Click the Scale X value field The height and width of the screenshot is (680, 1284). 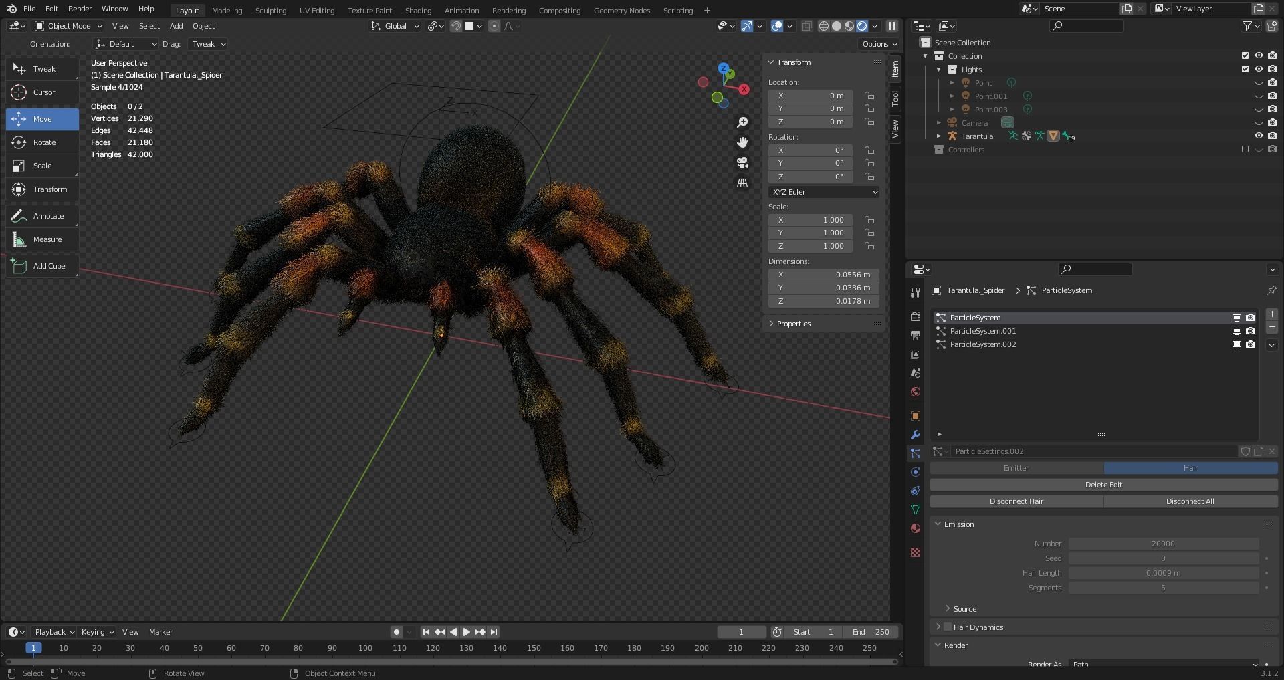click(x=811, y=220)
